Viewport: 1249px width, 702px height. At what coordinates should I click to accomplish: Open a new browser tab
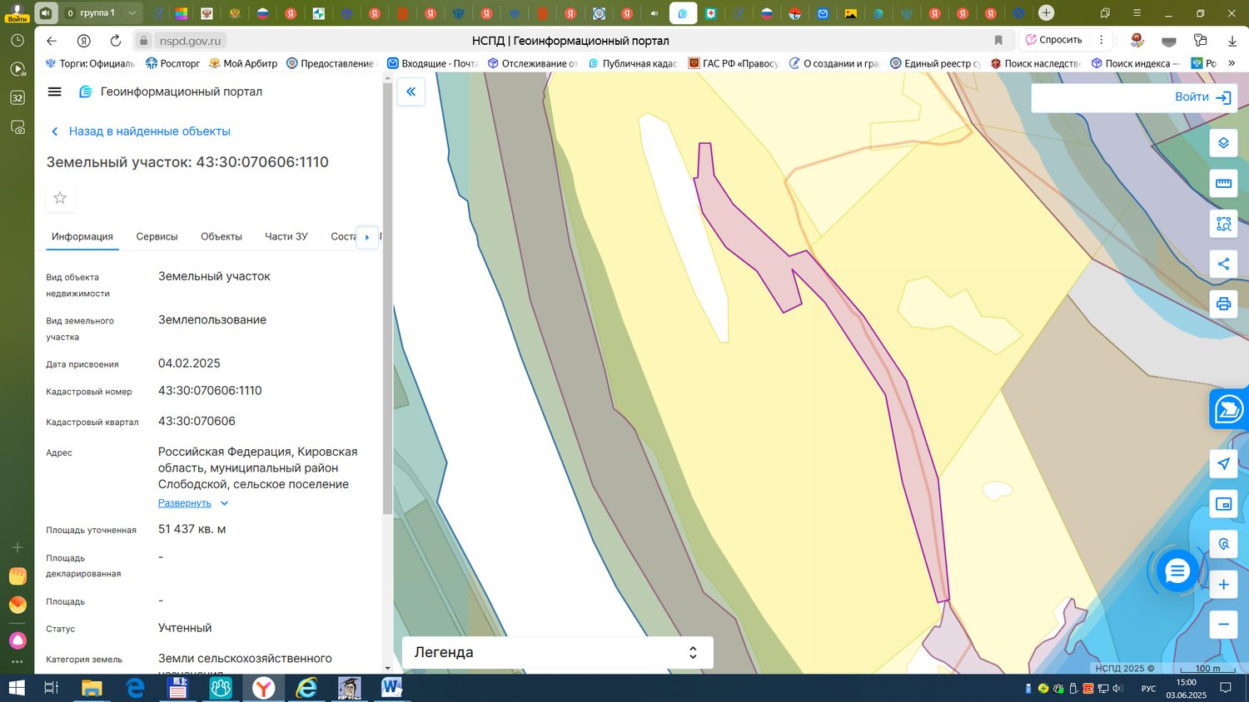point(1047,12)
